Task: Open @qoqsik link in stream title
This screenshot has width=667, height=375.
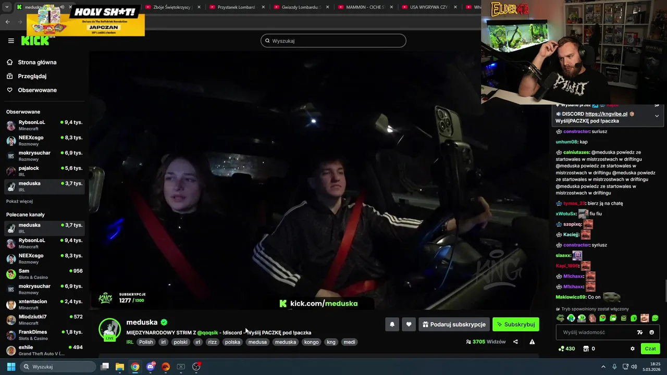Action: pos(207,333)
